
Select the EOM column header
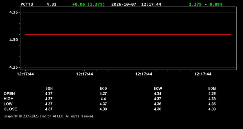tap(212, 89)
